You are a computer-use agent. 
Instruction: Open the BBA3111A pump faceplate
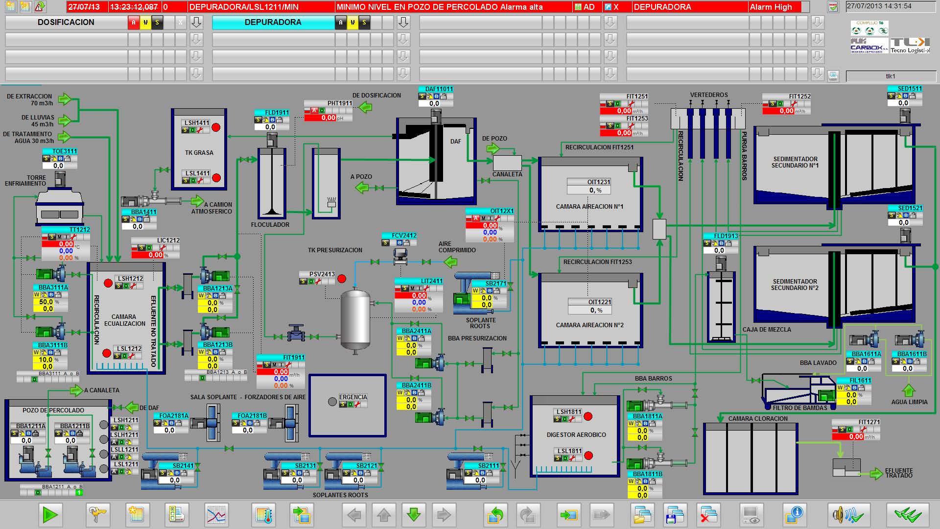coord(51,298)
